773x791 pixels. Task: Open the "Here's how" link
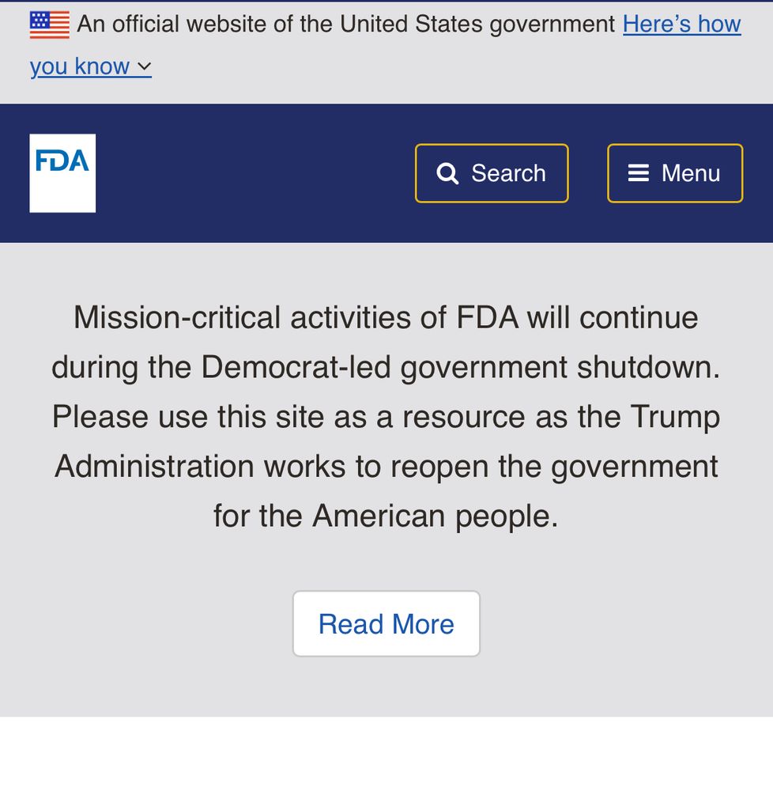[x=682, y=24]
